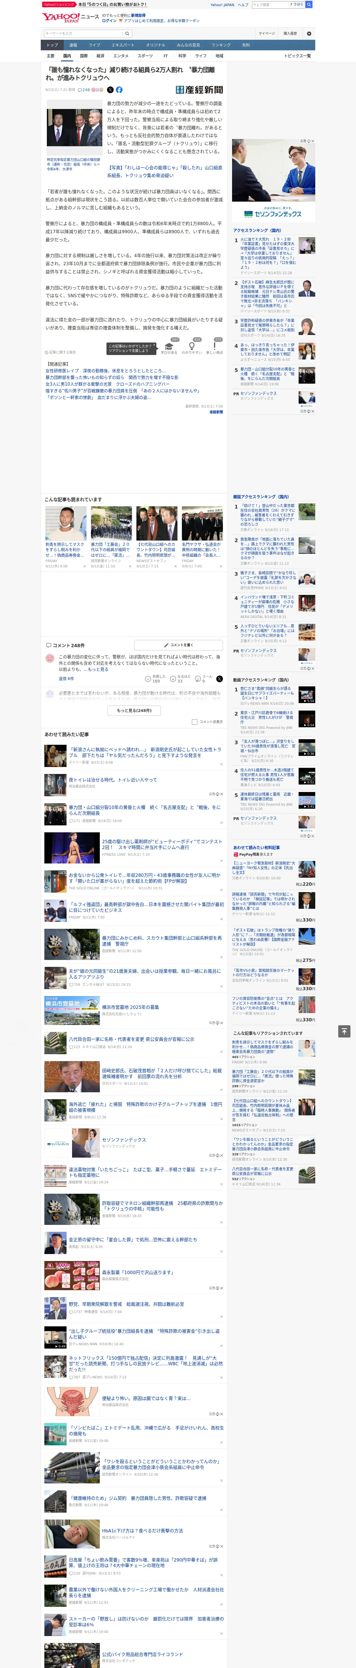
Task: Open recommended article about 八代目合田一家
Action: (x=132, y=1039)
